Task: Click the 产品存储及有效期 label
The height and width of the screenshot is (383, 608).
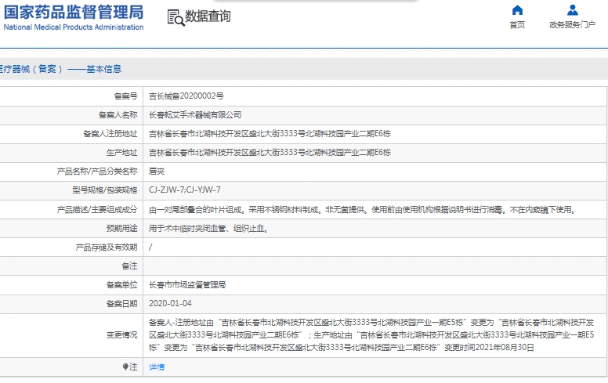Action: click(107, 248)
